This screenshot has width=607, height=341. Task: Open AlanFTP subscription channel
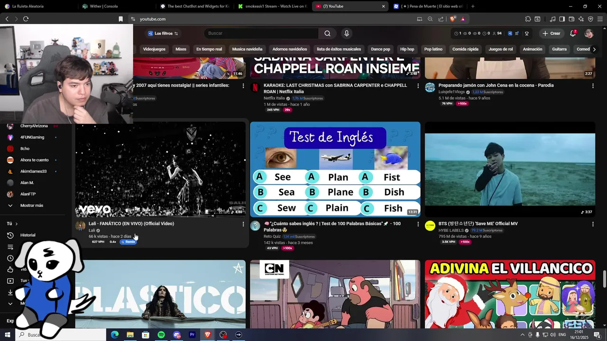[x=28, y=194]
